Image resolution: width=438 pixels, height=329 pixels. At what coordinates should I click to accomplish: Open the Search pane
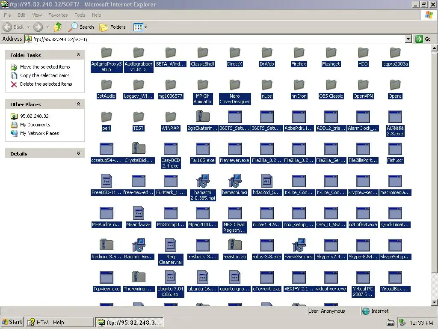[x=81, y=27]
